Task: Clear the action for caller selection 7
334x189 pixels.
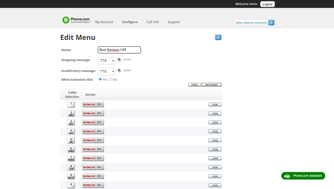Action: click(x=215, y=159)
